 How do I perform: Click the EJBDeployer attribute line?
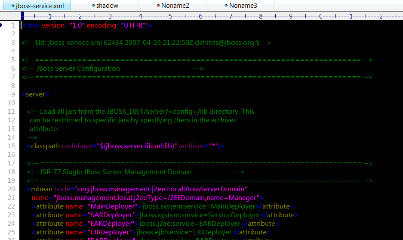[151, 232]
